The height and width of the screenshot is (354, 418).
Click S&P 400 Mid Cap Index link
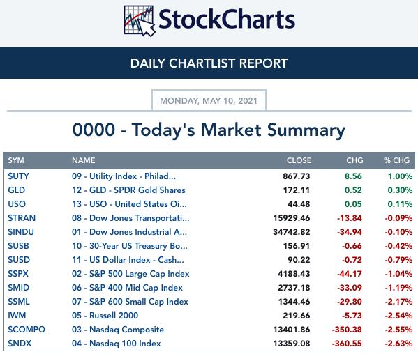pos(127,288)
